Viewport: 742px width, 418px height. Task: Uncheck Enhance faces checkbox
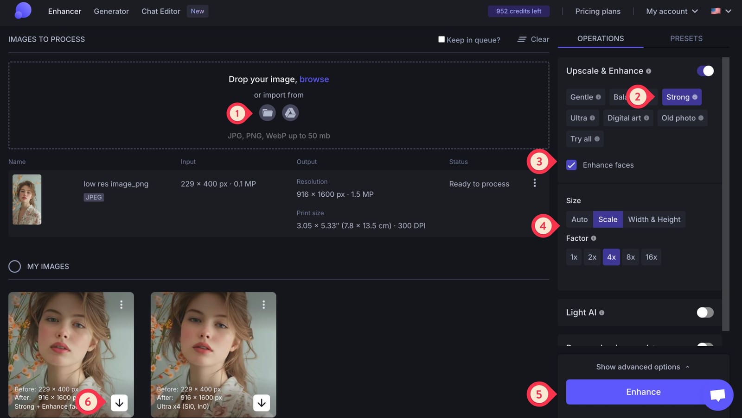tap(571, 165)
